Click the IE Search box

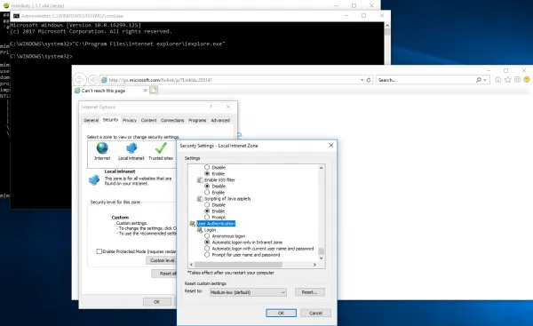pos(426,80)
